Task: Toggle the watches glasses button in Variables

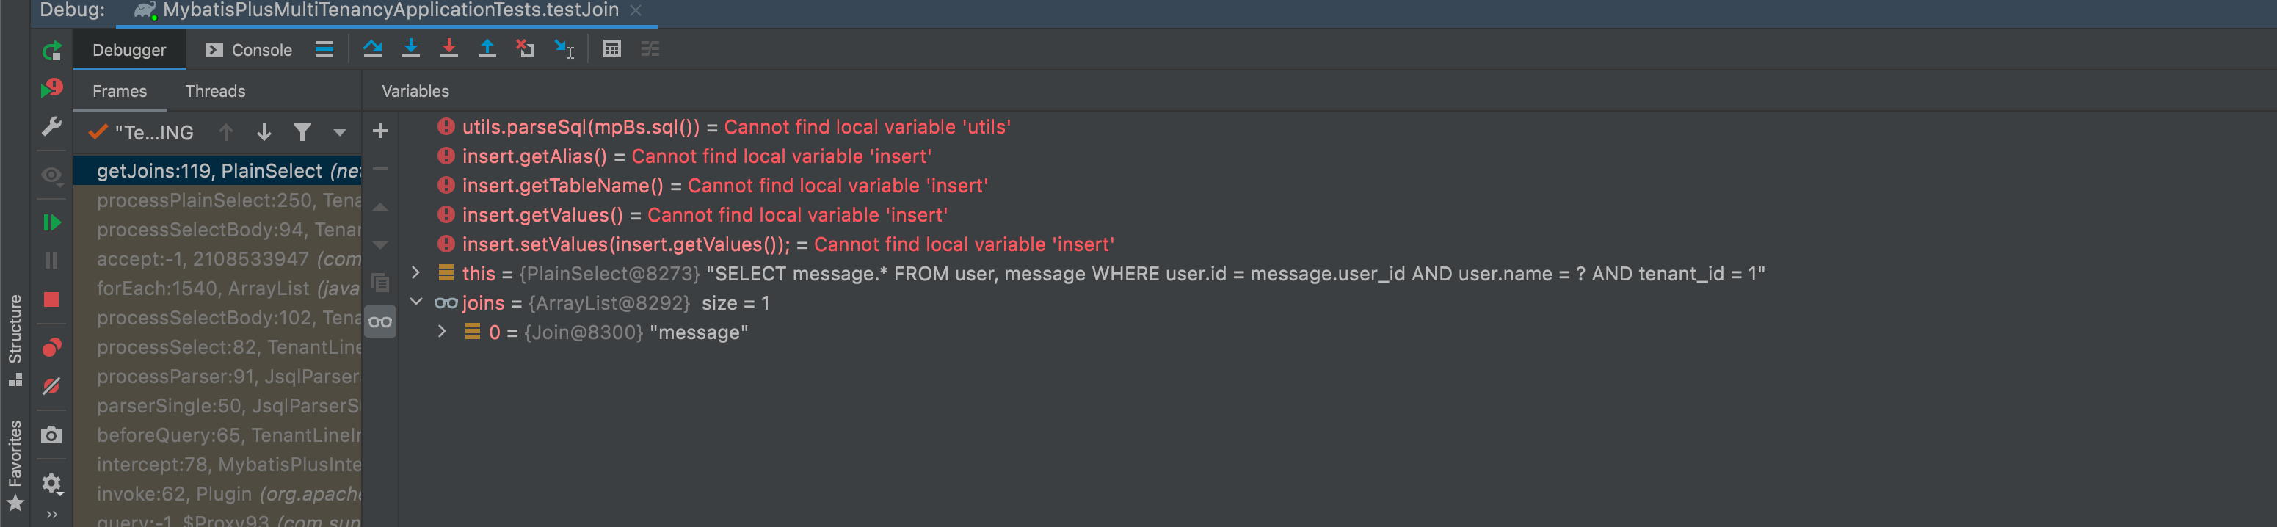Action: pyautogui.click(x=380, y=322)
